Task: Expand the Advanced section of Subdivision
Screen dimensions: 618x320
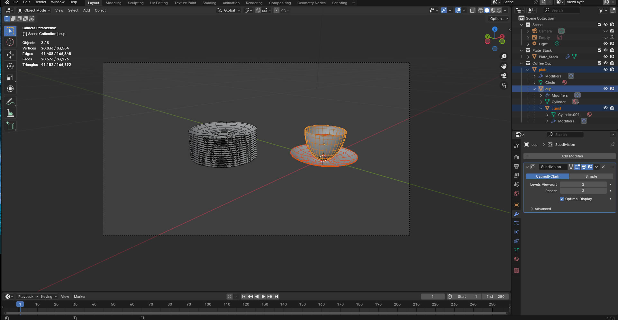Action: tap(543, 209)
